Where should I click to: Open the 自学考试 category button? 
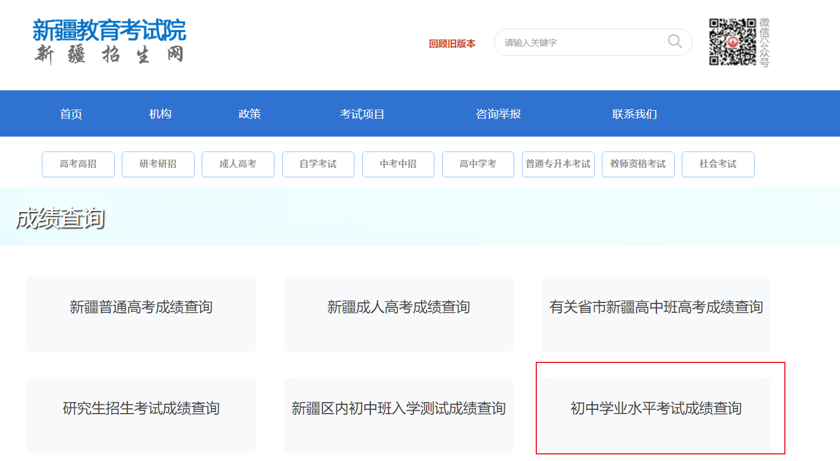[318, 164]
